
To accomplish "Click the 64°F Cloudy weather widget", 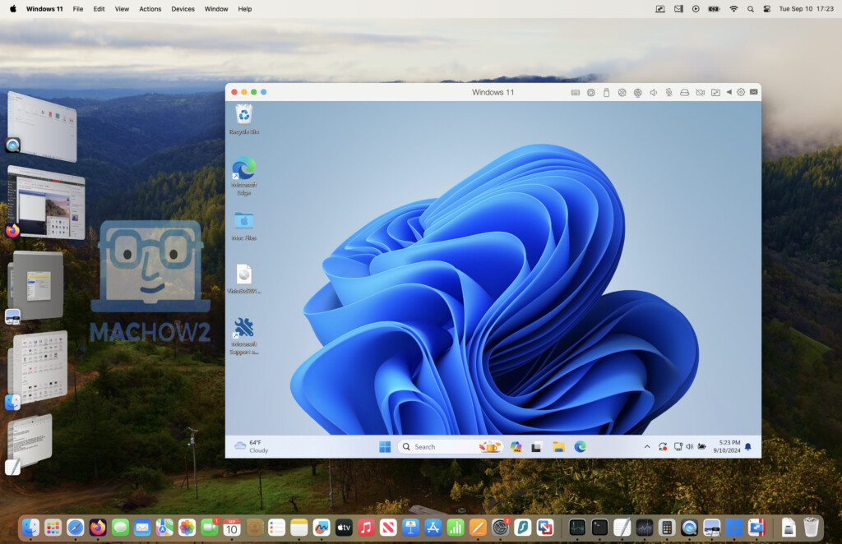I will click(x=252, y=446).
